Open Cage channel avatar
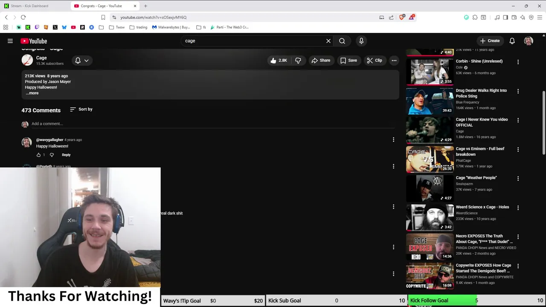 pos(27,60)
